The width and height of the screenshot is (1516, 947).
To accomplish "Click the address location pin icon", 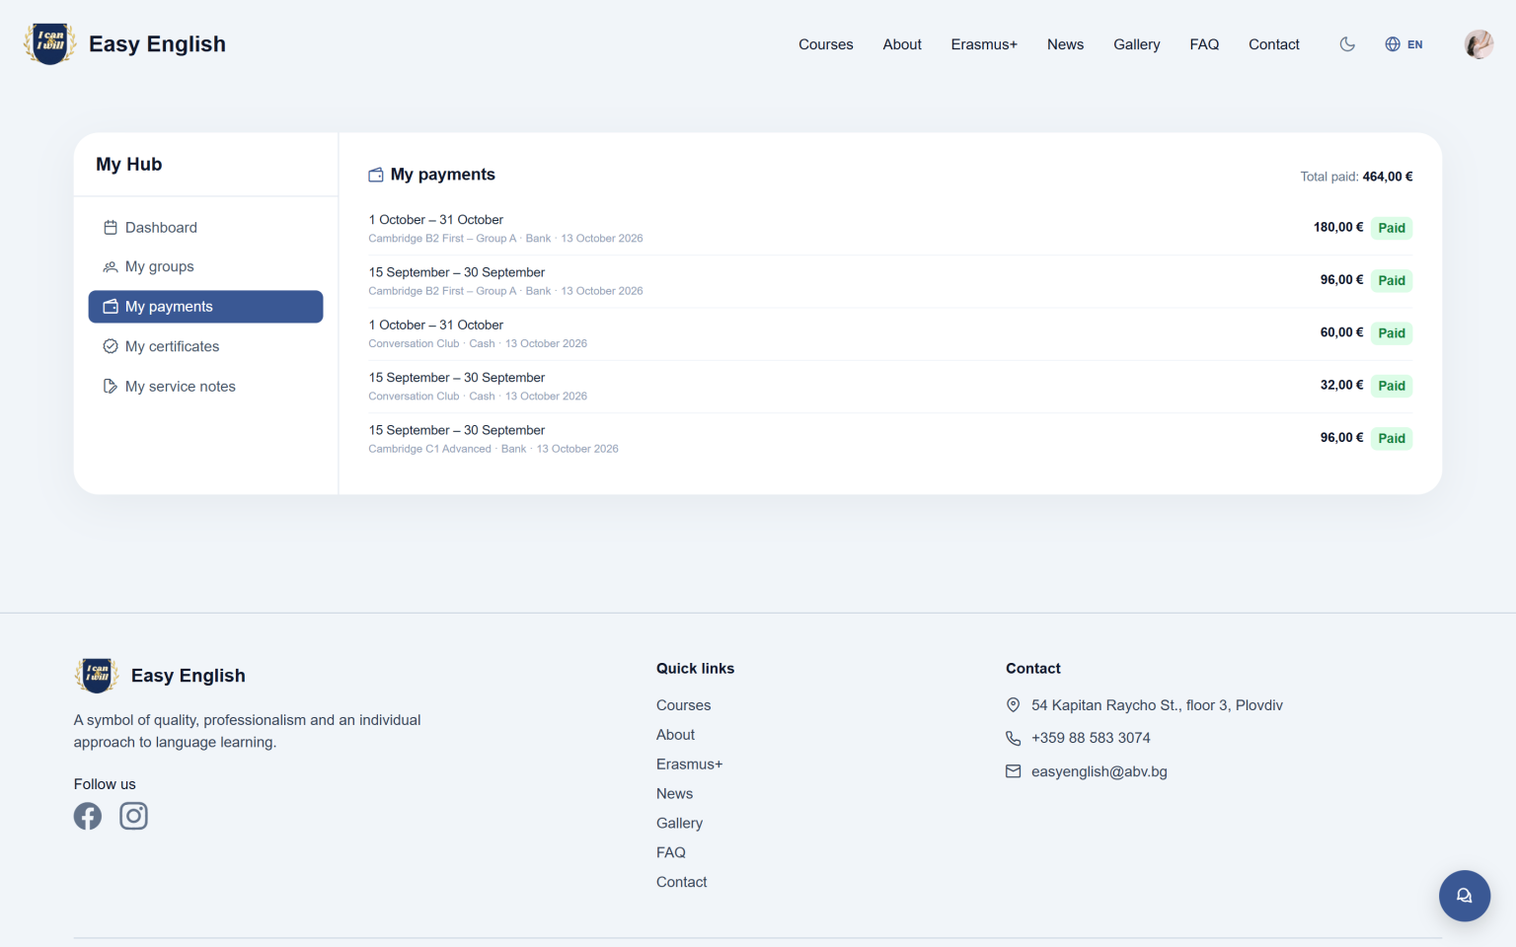I will [x=1013, y=705].
